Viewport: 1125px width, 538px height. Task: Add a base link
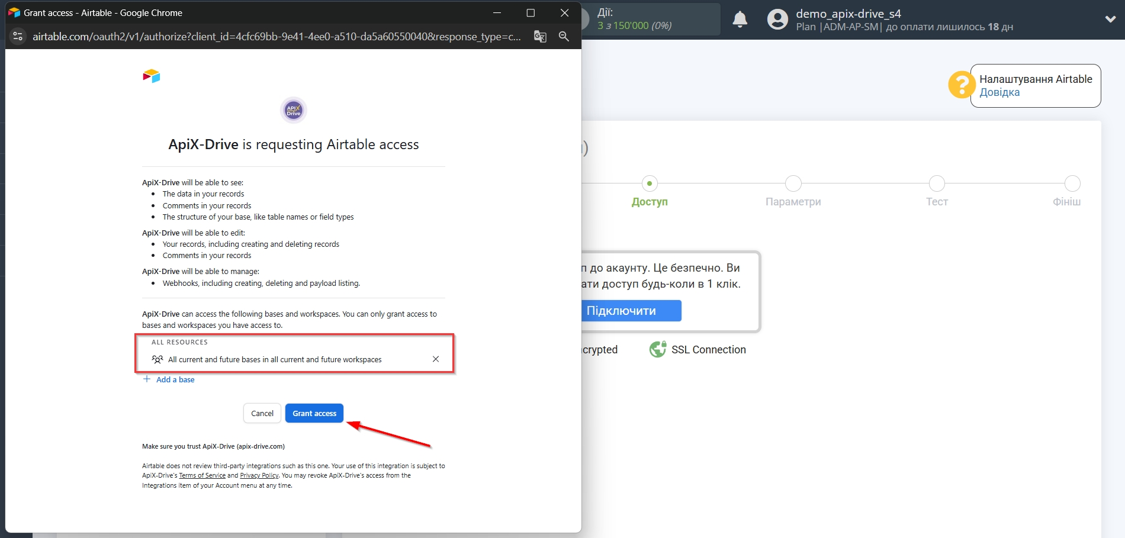pyautogui.click(x=175, y=379)
